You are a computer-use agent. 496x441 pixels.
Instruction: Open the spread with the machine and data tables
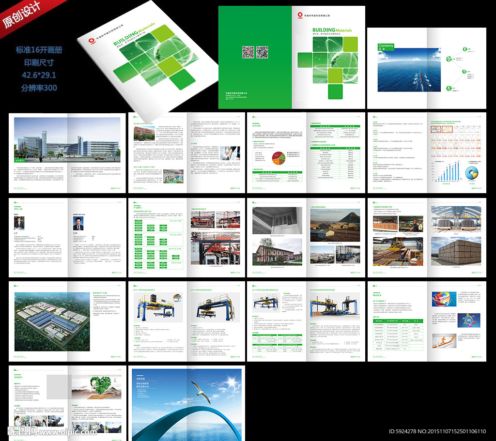(306, 321)
